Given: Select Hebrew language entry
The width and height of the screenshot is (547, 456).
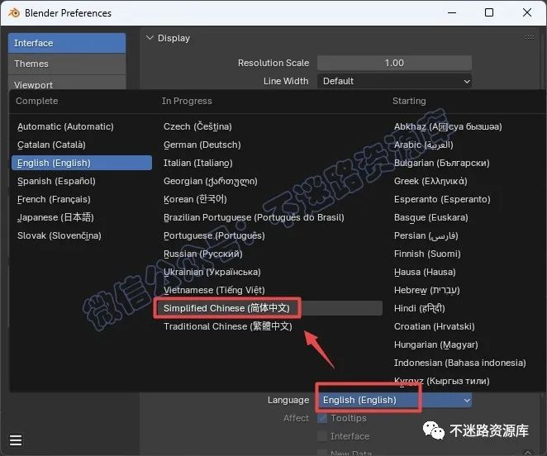Looking at the screenshot, I should coord(466,290).
